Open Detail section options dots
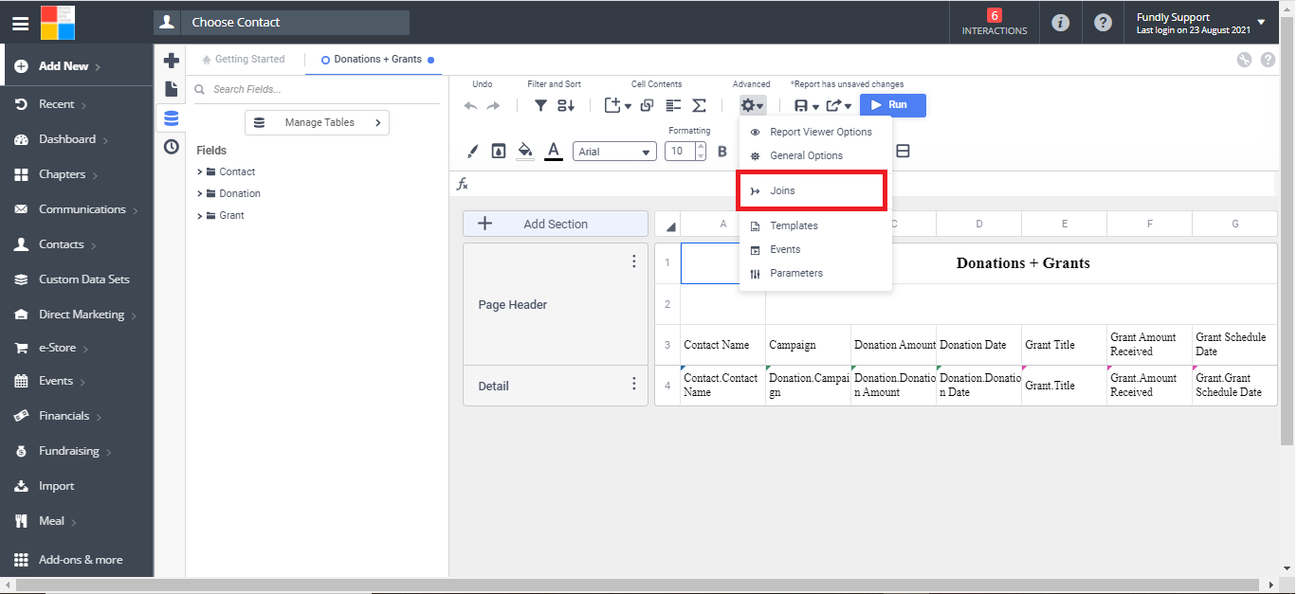The image size is (1297, 594). pyautogui.click(x=634, y=384)
